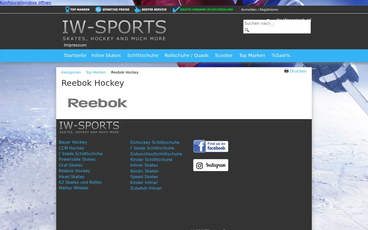Click the green checkmark shipping icon
The width and height of the screenshot is (368, 230).
176,9
